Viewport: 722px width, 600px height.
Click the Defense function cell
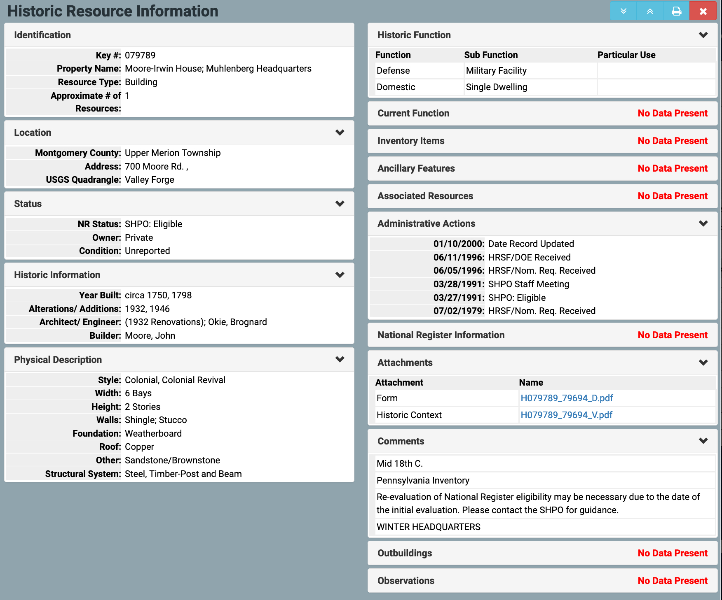click(x=420, y=70)
